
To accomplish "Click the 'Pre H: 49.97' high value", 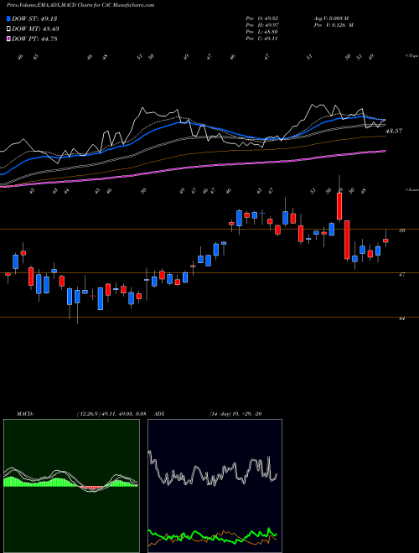I will [262, 25].
